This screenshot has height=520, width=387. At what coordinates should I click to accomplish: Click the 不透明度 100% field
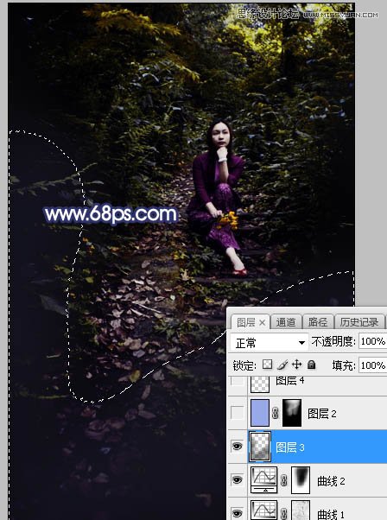[x=372, y=341]
